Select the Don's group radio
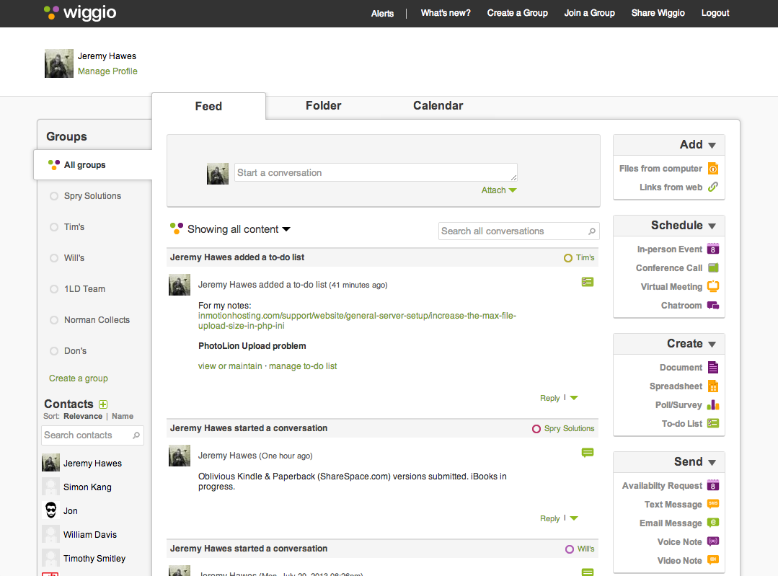Viewport: 778px width, 576px height. pyautogui.click(x=54, y=351)
